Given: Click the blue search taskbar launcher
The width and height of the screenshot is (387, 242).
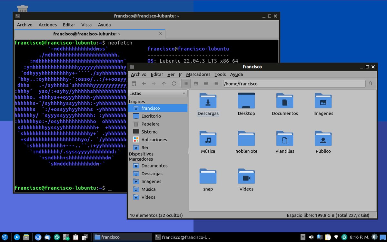Looking at the screenshot, I should [17, 237].
